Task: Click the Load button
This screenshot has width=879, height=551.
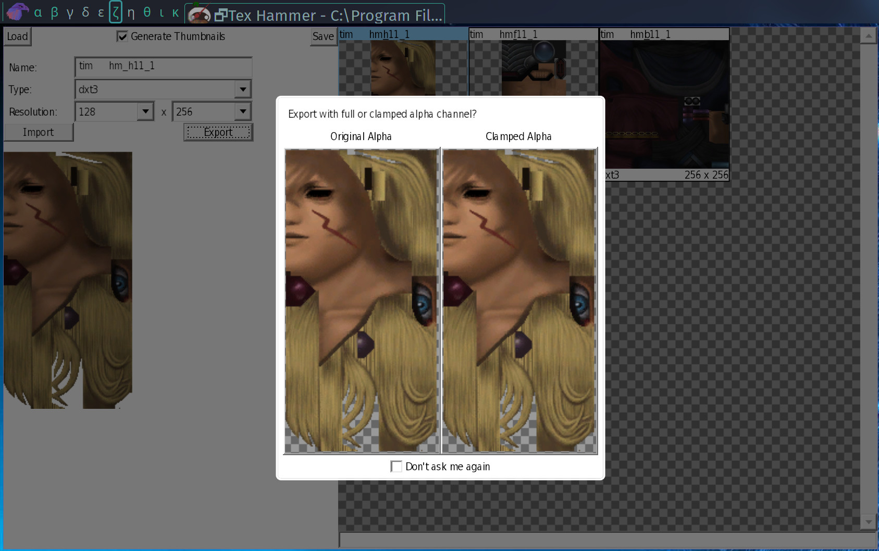Action: click(18, 36)
